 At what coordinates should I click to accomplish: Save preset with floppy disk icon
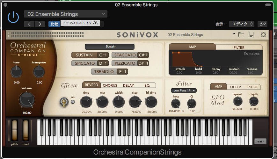(251, 35)
